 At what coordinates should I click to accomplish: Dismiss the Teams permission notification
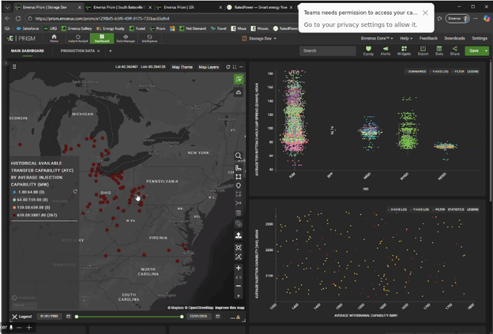pyautogui.click(x=425, y=13)
